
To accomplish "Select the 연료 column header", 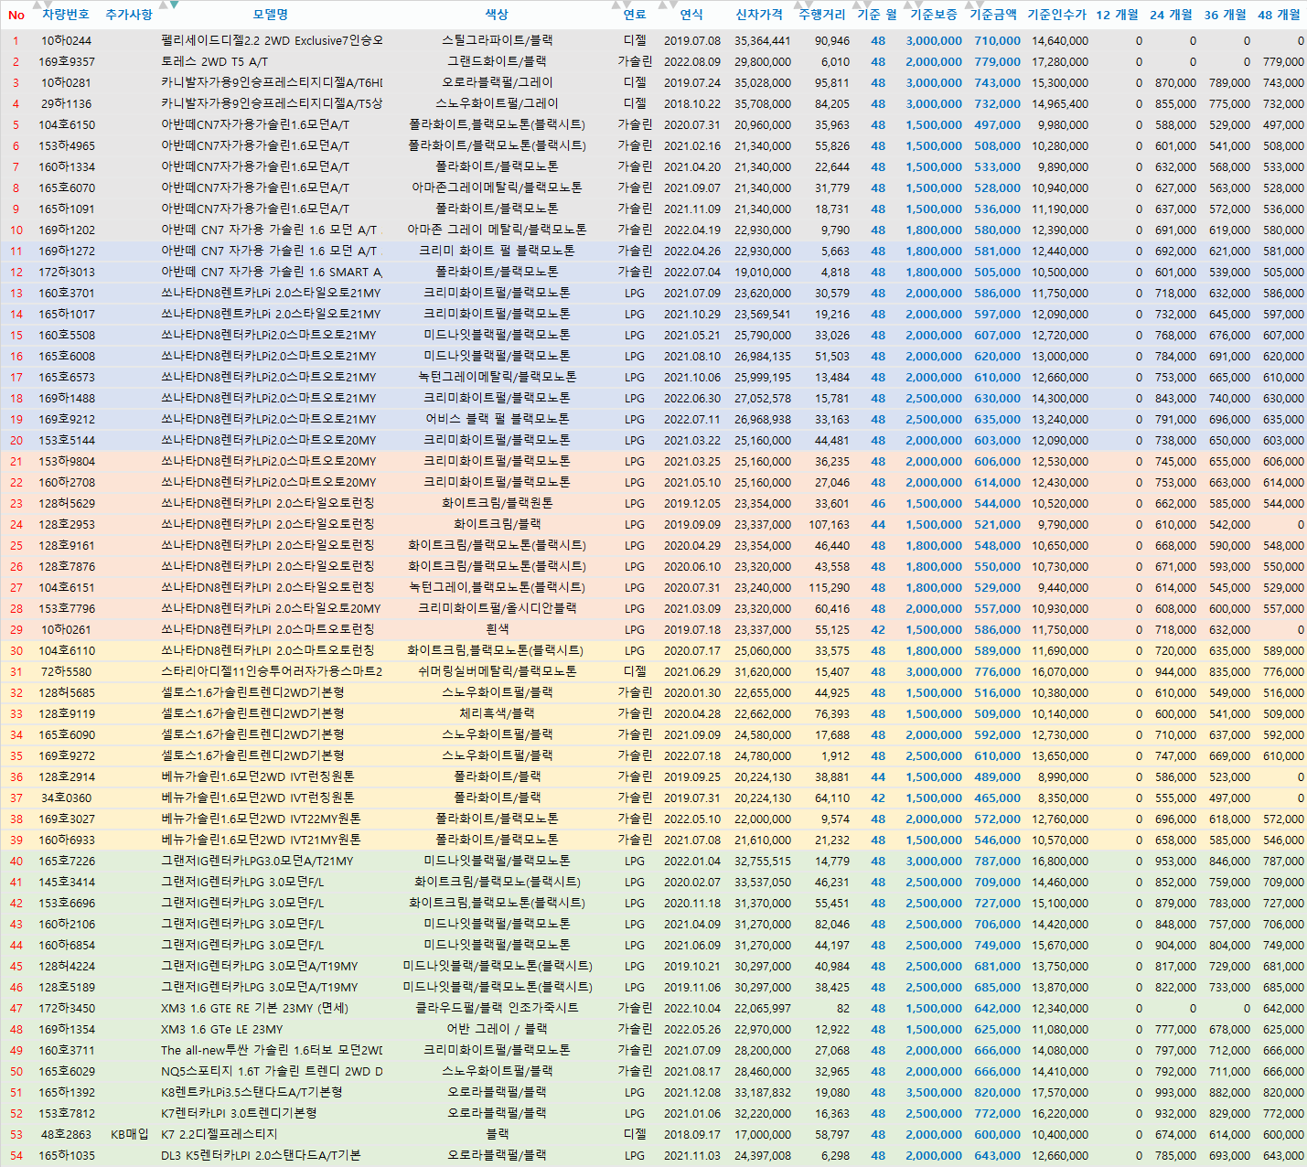I will (635, 16).
